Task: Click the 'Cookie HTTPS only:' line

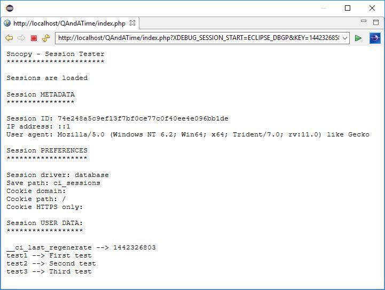Action: (x=44, y=207)
